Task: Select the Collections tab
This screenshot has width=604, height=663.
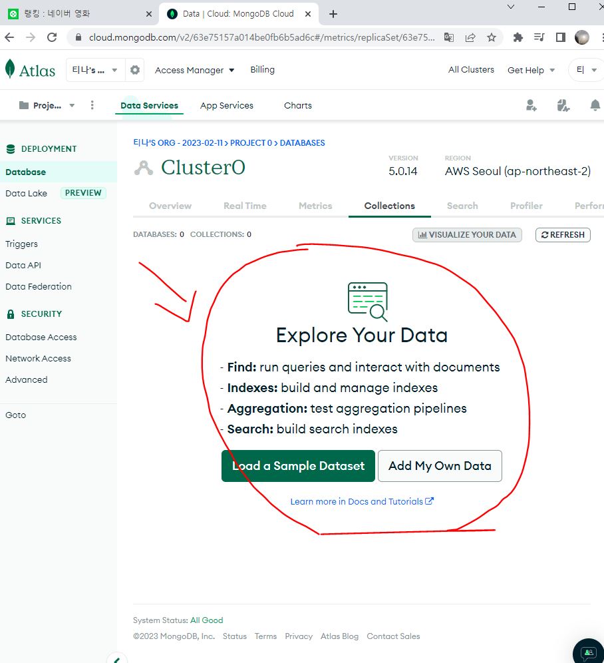Action: (390, 206)
